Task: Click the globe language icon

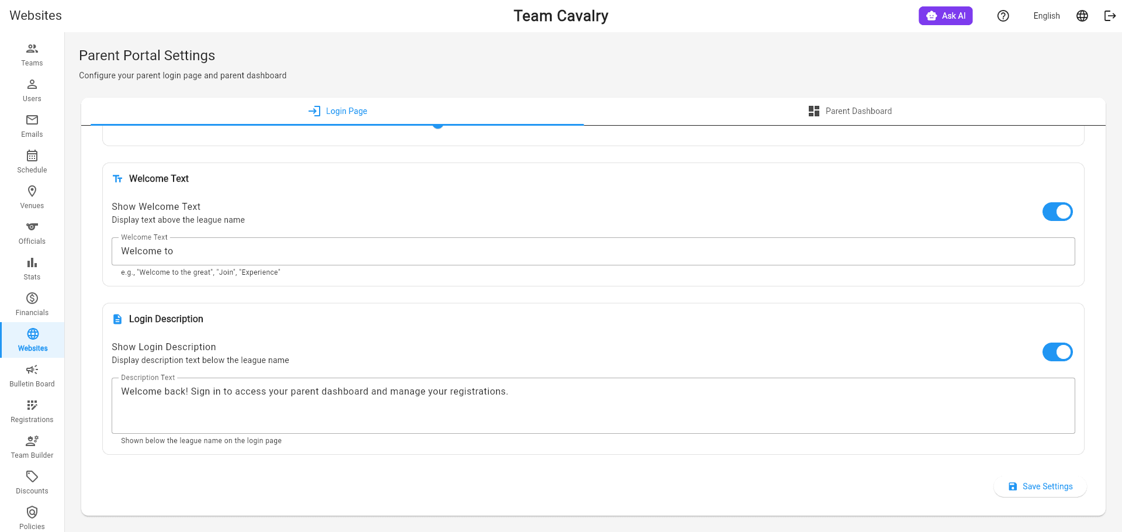Action: pos(1082,16)
